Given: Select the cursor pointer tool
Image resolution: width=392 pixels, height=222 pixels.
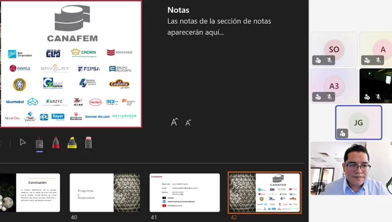Looking at the screenshot, I should click(22, 142).
